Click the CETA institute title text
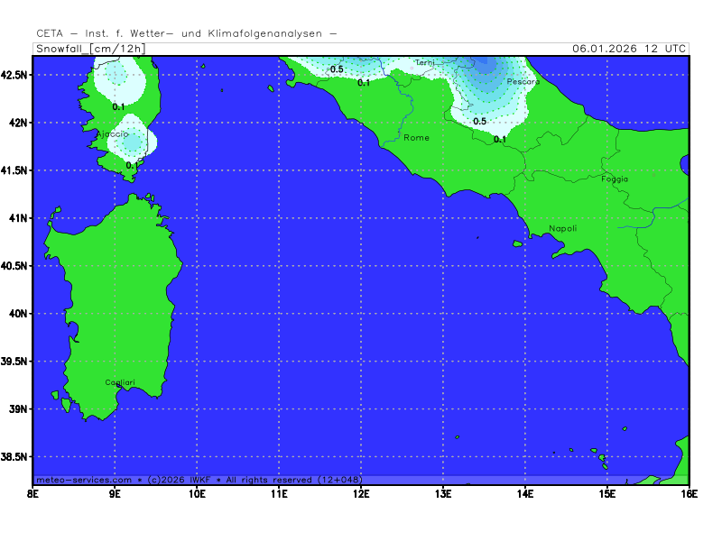The image size is (722, 541). pos(187,33)
